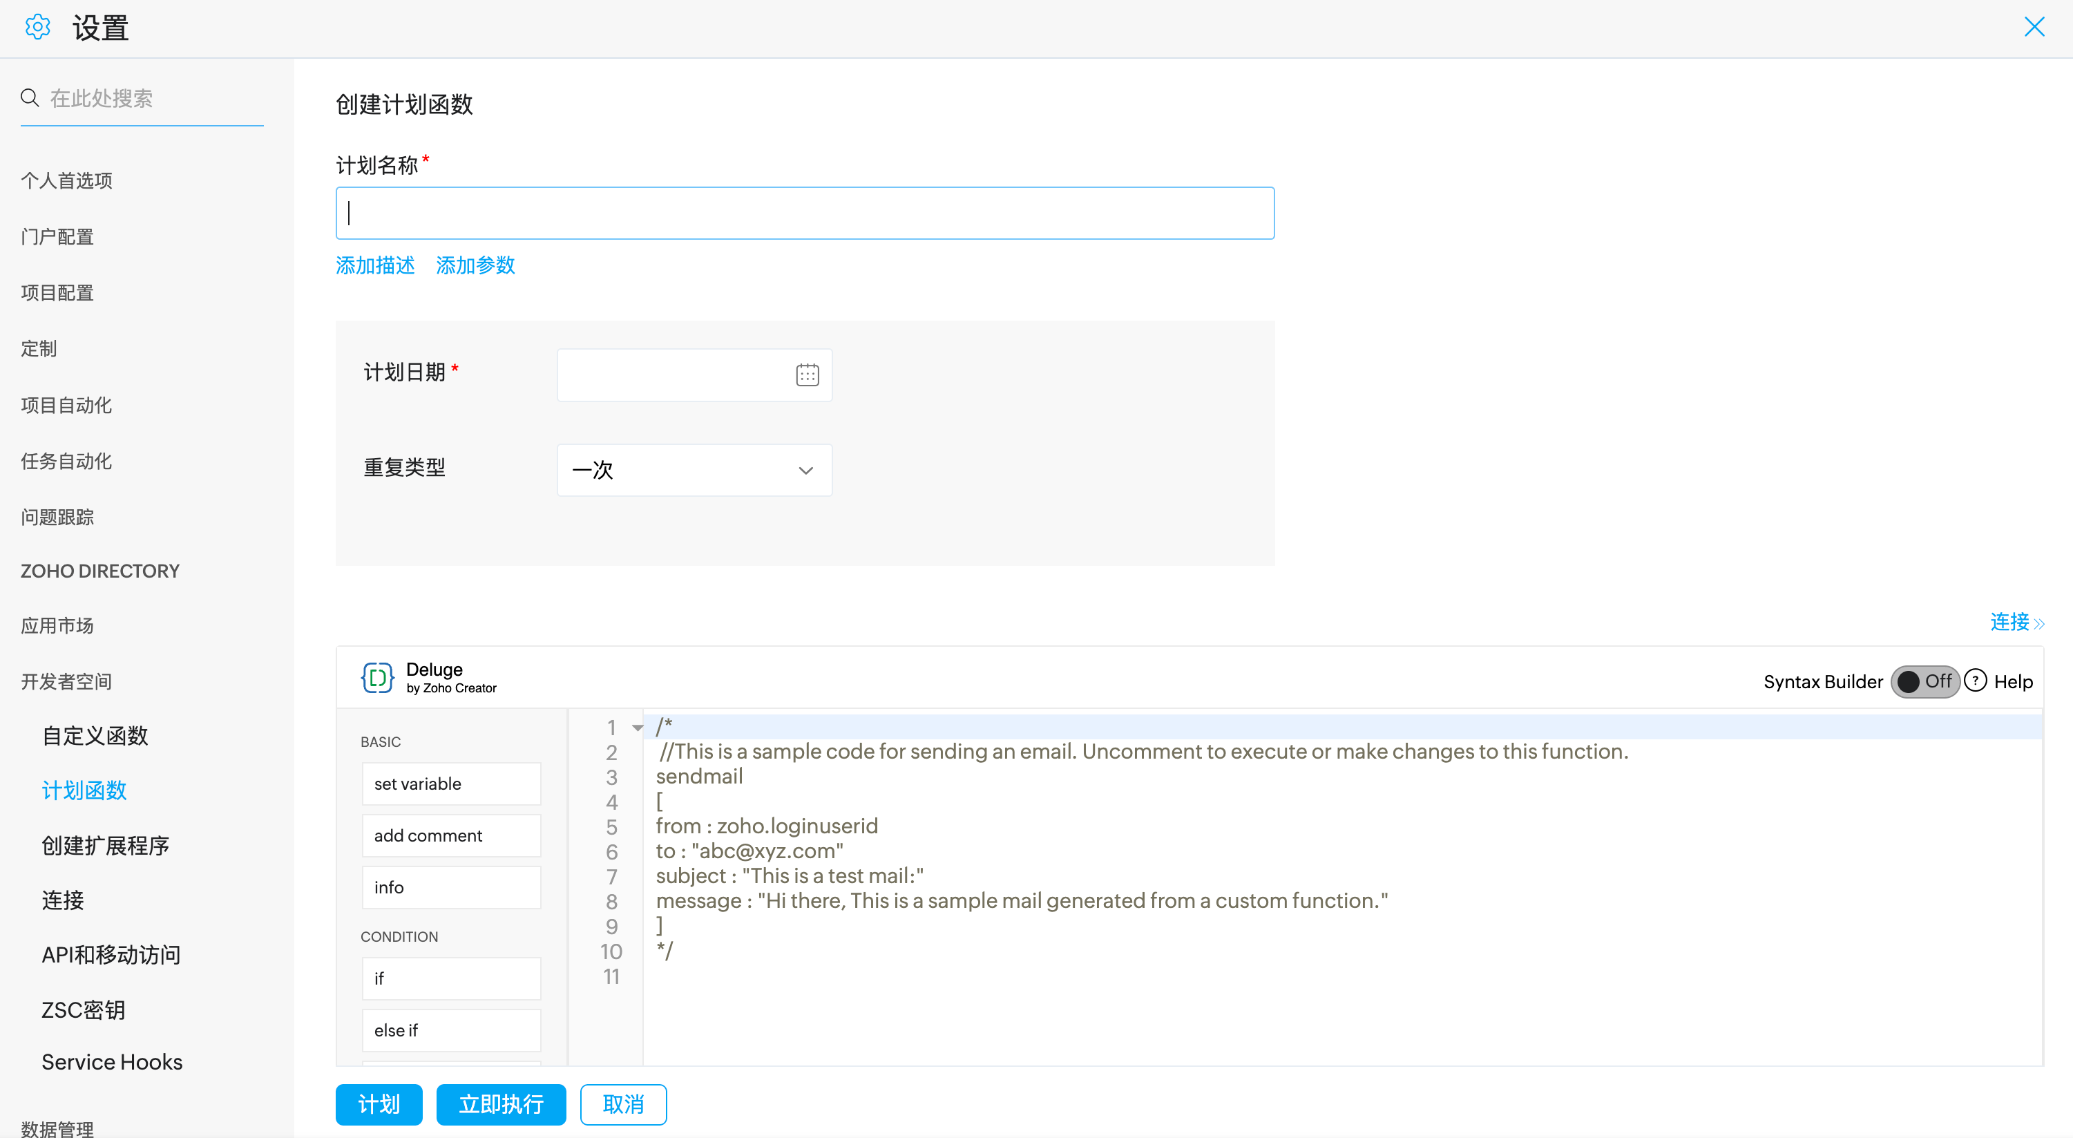
Task: Click the Help question mark icon
Action: (x=1976, y=681)
